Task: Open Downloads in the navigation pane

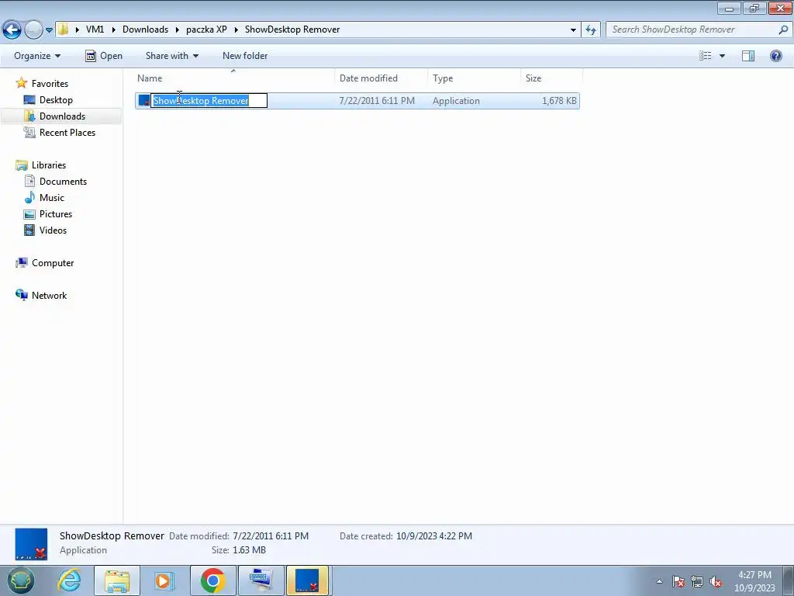Action: tap(62, 116)
